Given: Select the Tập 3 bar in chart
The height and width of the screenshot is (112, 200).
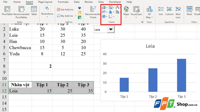Looking at the screenshot, I should point(181,75).
